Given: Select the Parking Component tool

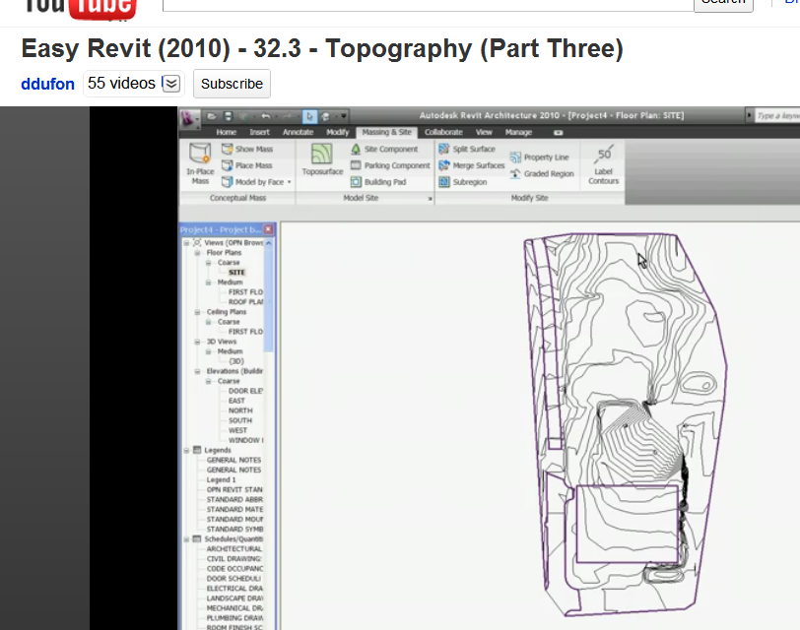Looking at the screenshot, I should (390, 165).
